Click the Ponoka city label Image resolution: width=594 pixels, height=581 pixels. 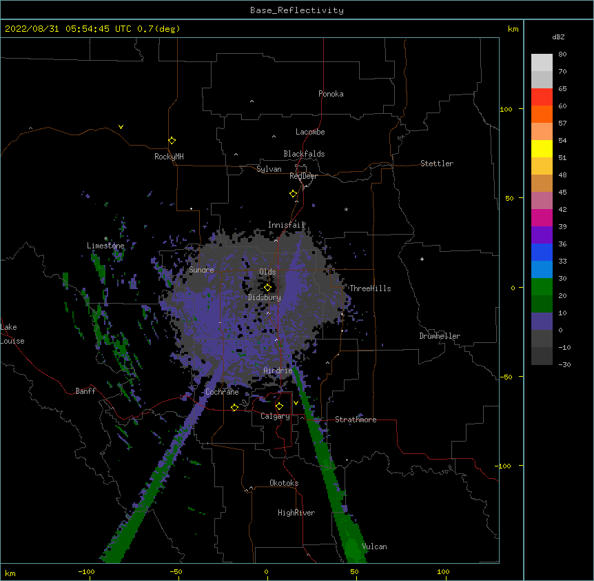331,94
